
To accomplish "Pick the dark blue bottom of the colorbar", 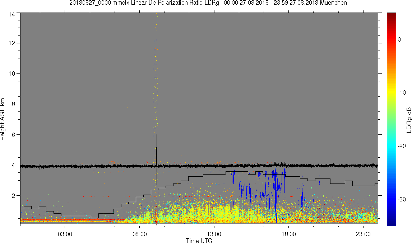I will (x=391, y=221).
